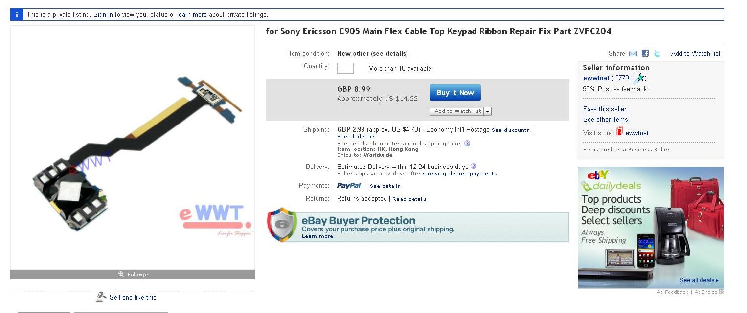Open See all deals in daily deals ad
Screen dimensions: 747x313
[x=699, y=280]
